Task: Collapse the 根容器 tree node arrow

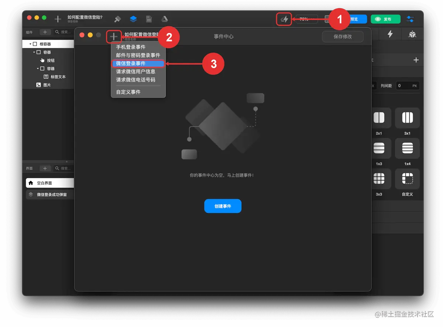Action: [x=30, y=44]
